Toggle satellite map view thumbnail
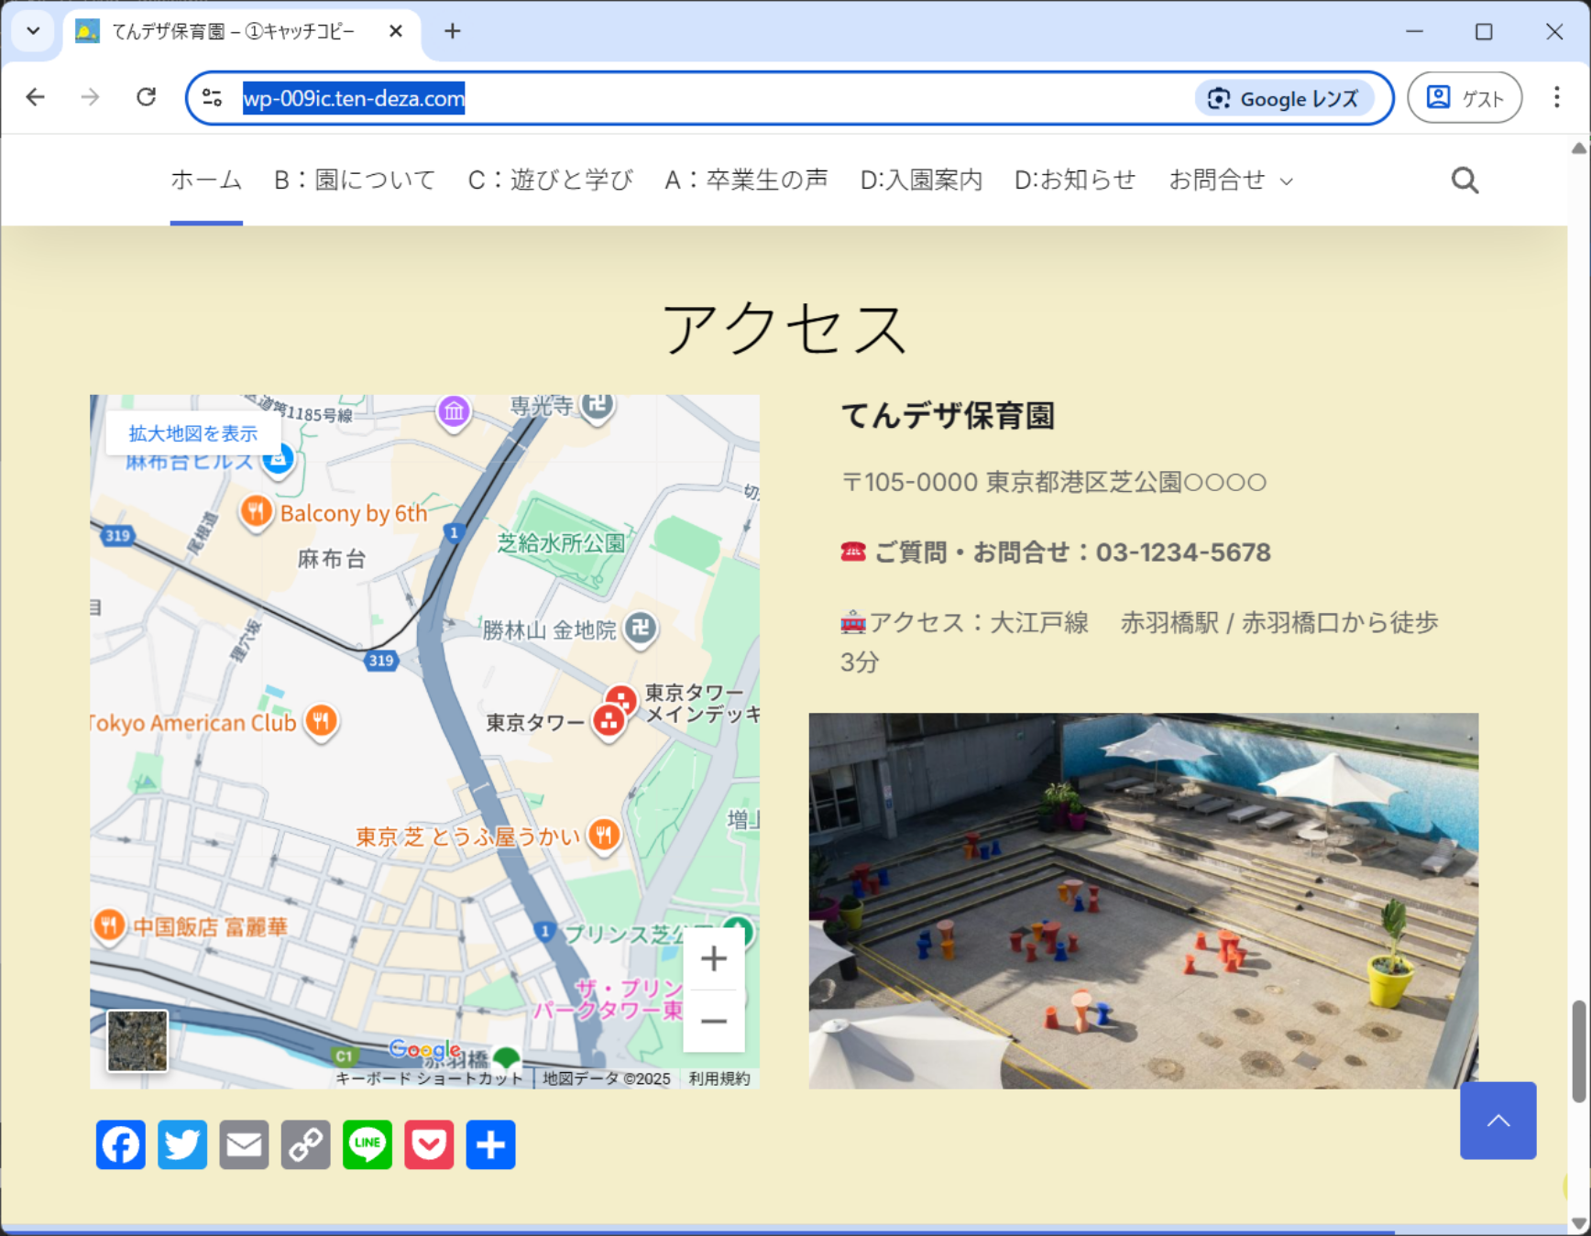Viewport: 1591px width, 1236px height. 137,1041
